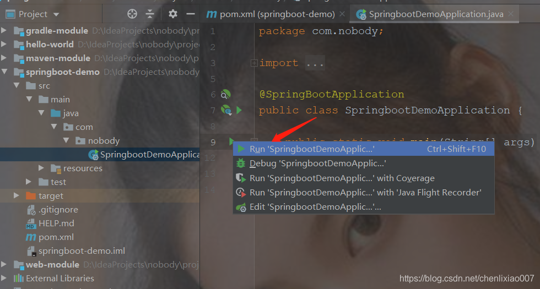This screenshot has height=289, width=540.
Task: Click the @SpringBootApplication annotation
Action: [332, 94]
